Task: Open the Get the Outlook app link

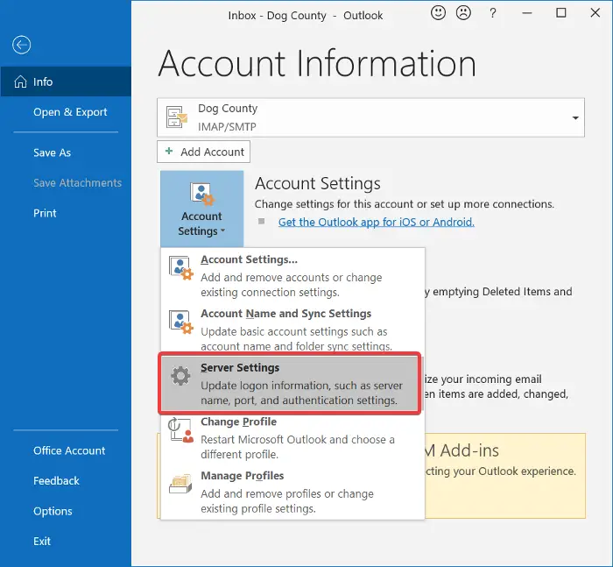Action: click(376, 223)
